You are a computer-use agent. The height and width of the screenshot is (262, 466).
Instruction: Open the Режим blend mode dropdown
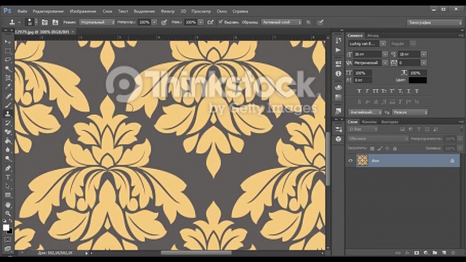pos(97,22)
